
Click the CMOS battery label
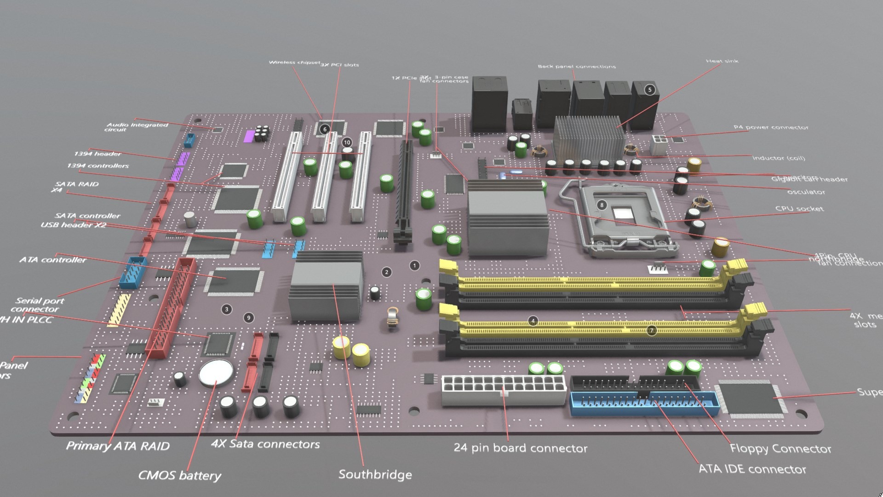tap(179, 475)
